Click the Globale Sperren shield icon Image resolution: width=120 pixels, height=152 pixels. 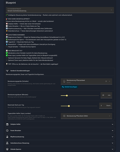[x=7, y=149]
